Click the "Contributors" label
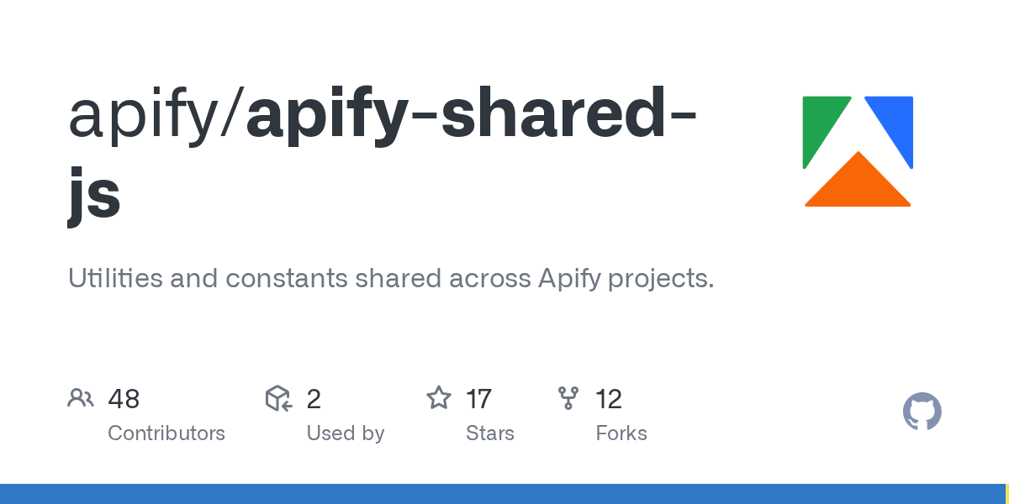1009x504 pixels. 166,433
